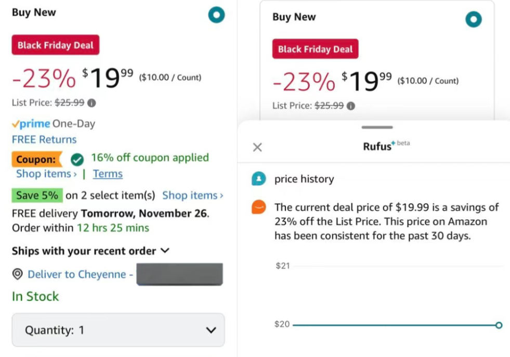The height and width of the screenshot is (357, 510).
Task: Click user avatar beside "price history"
Action: coord(258,179)
